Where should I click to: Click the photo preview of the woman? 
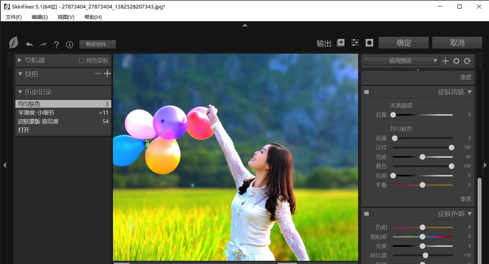pos(236,157)
